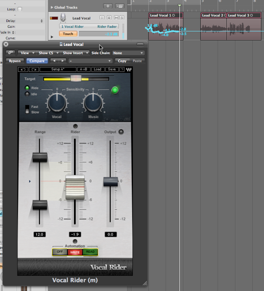Click the Rider fader handle
The image size is (264, 291).
click(x=75, y=187)
